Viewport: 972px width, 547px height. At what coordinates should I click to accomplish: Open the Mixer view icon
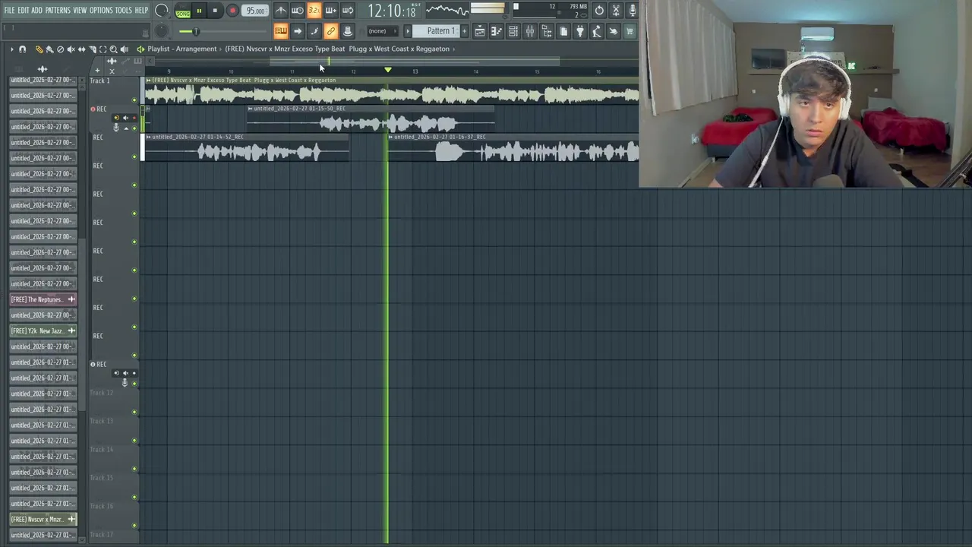[530, 31]
